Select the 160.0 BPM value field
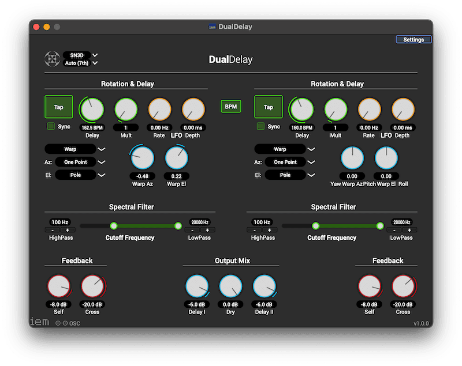 [302, 127]
